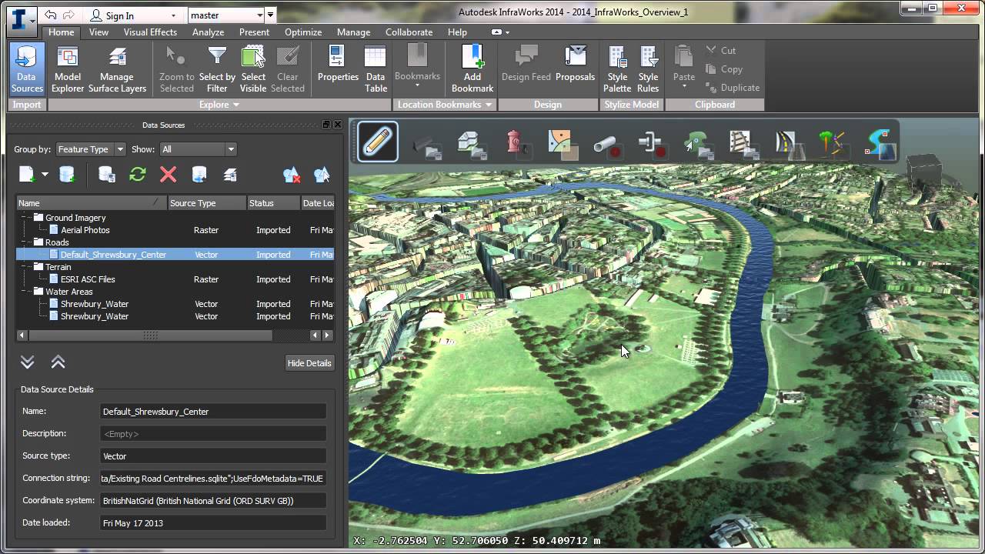Switch to the Home ribbon tab
985x554 pixels.
(x=61, y=32)
